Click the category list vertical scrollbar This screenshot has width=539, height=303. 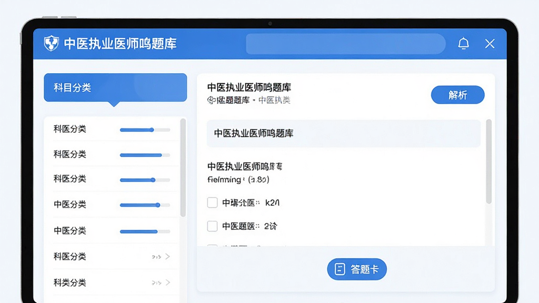pos(183,168)
